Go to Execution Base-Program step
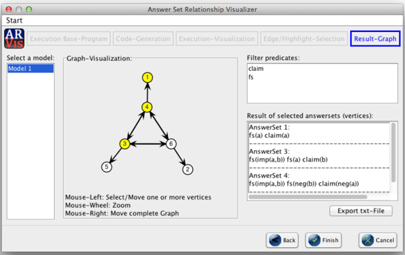 [x=68, y=39]
